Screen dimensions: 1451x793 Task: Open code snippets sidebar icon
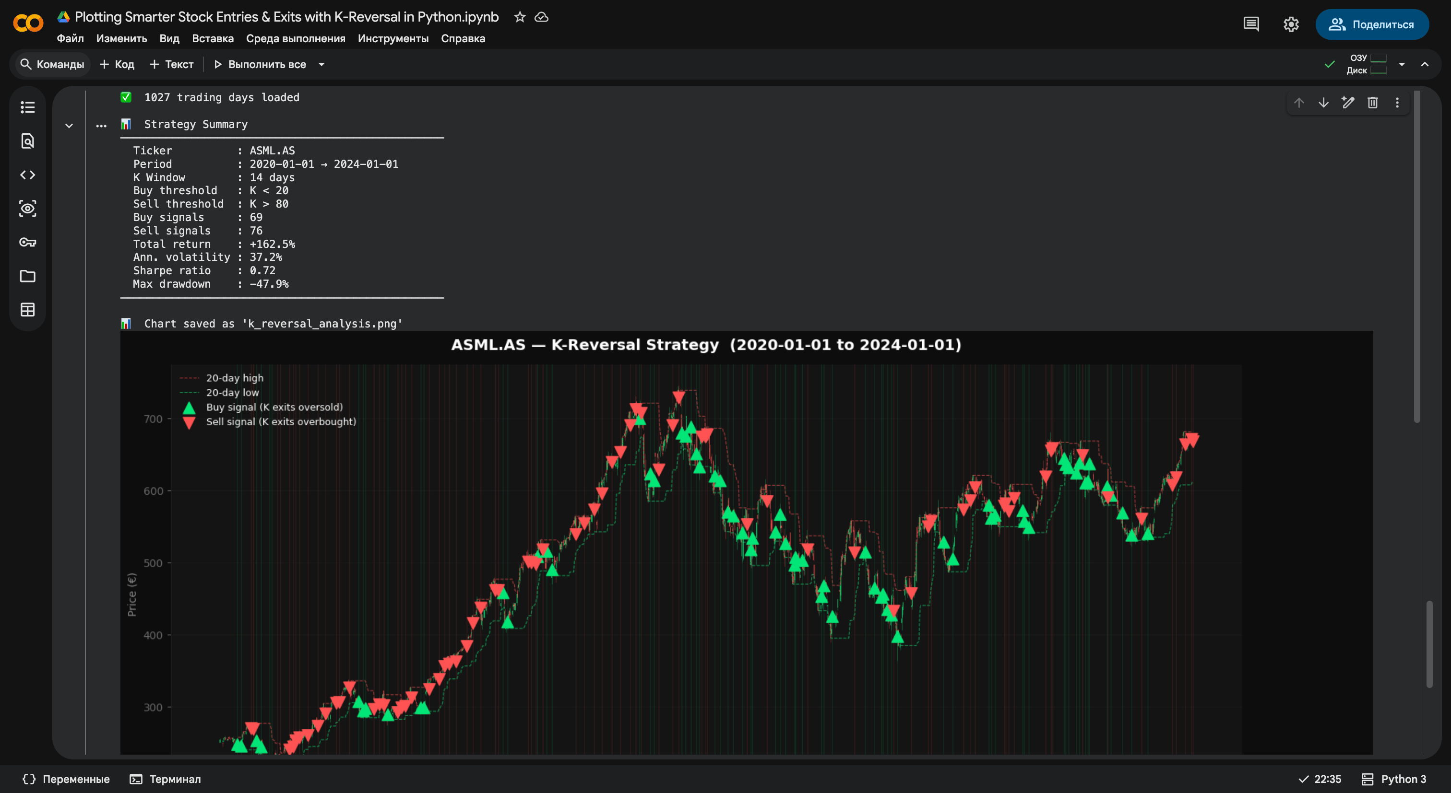27,175
